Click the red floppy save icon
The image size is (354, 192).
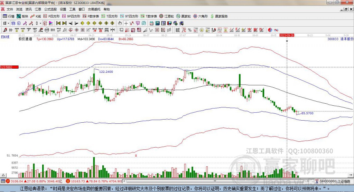169,23
